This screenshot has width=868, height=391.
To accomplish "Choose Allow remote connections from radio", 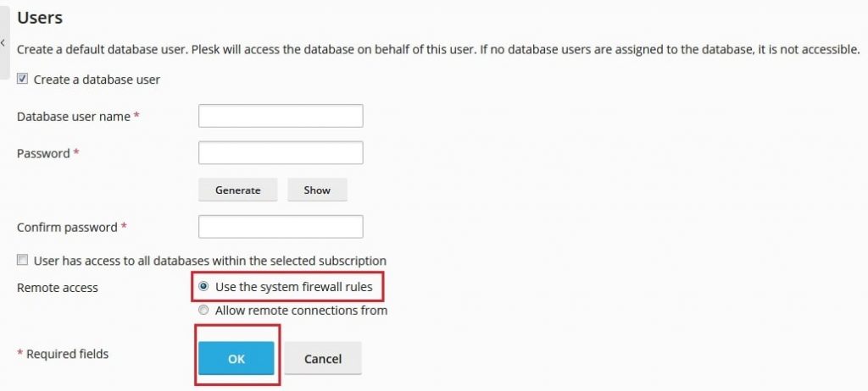I will (x=203, y=311).
